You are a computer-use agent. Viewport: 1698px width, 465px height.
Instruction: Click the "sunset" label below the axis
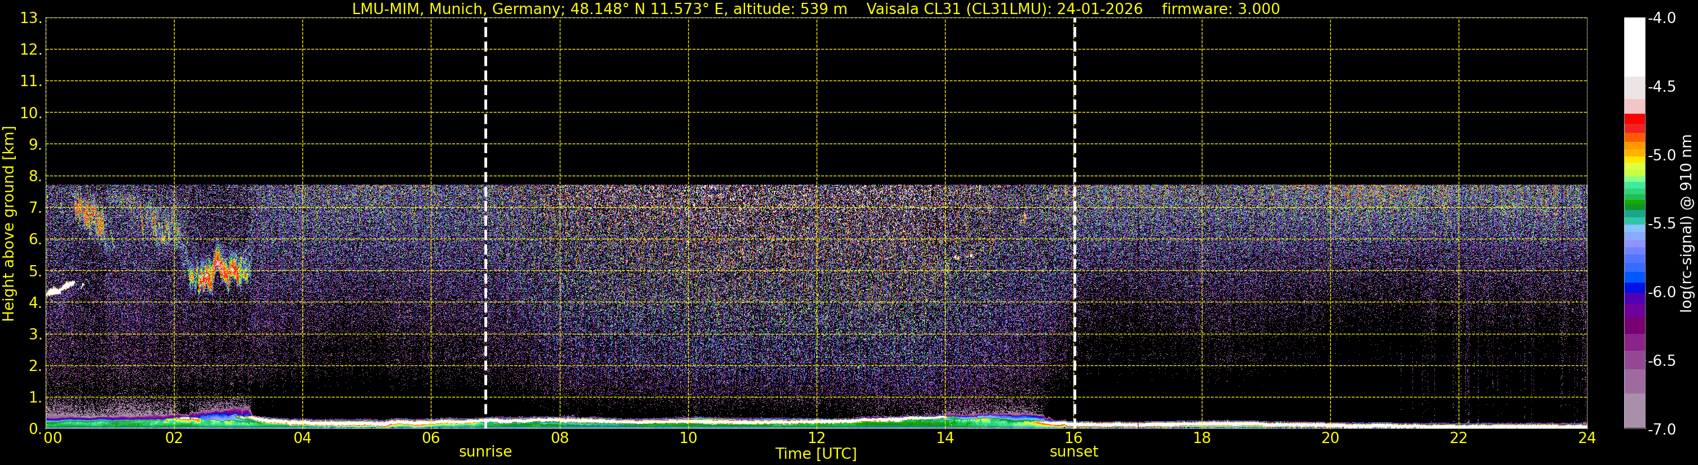click(1074, 452)
